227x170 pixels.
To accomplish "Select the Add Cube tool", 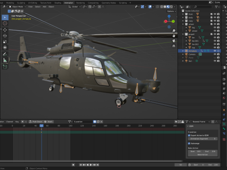I will point(5,67).
